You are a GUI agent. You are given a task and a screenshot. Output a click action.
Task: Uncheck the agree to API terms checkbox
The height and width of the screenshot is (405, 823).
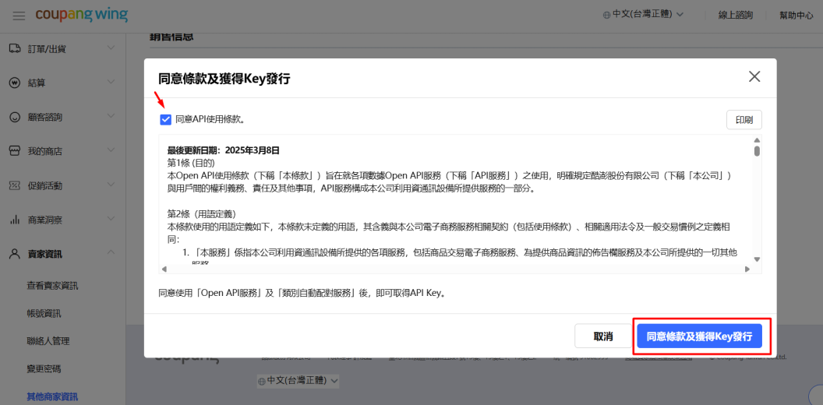[x=165, y=119]
